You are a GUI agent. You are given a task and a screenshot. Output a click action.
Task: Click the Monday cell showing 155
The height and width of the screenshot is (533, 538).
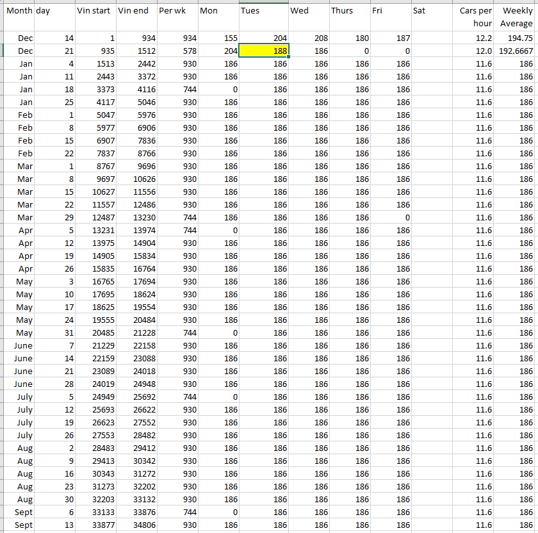[x=218, y=38]
